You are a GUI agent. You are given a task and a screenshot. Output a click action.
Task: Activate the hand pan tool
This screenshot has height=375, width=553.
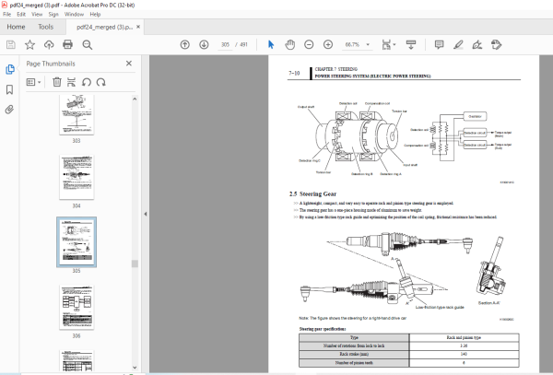[x=290, y=45]
